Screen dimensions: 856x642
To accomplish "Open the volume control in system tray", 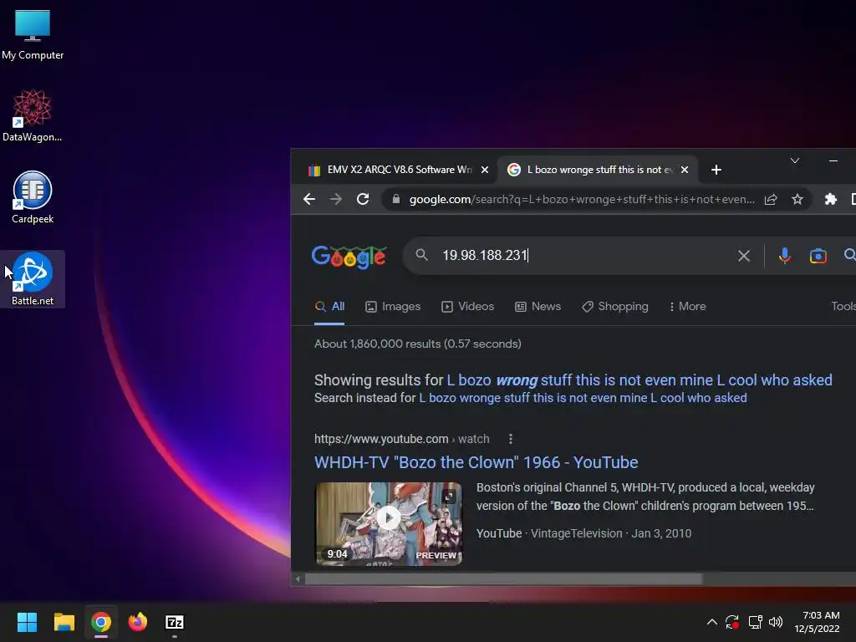I will tap(775, 622).
